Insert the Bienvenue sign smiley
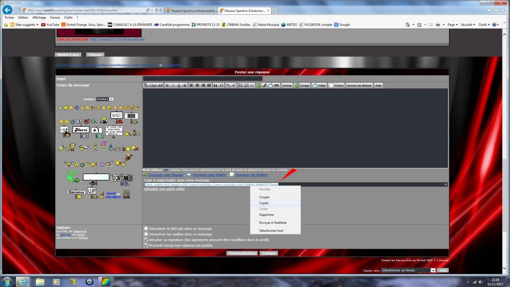This screenshot has width=510, height=287. click(77, 194)
